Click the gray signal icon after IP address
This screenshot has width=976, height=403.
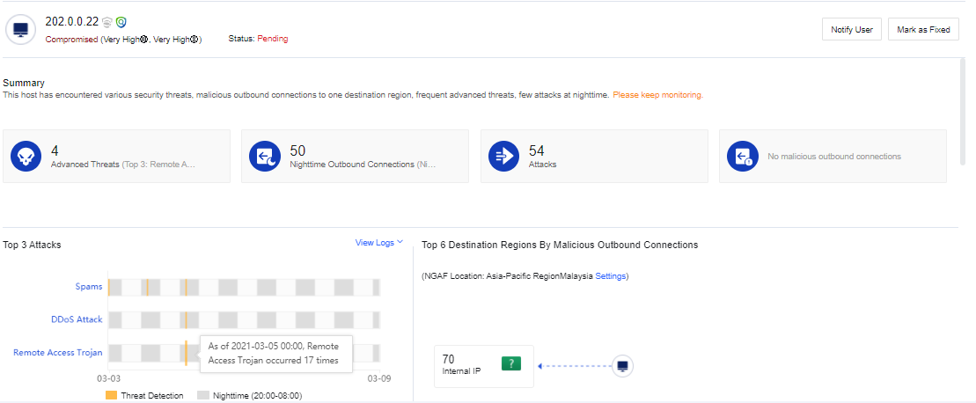pos(106,22)
